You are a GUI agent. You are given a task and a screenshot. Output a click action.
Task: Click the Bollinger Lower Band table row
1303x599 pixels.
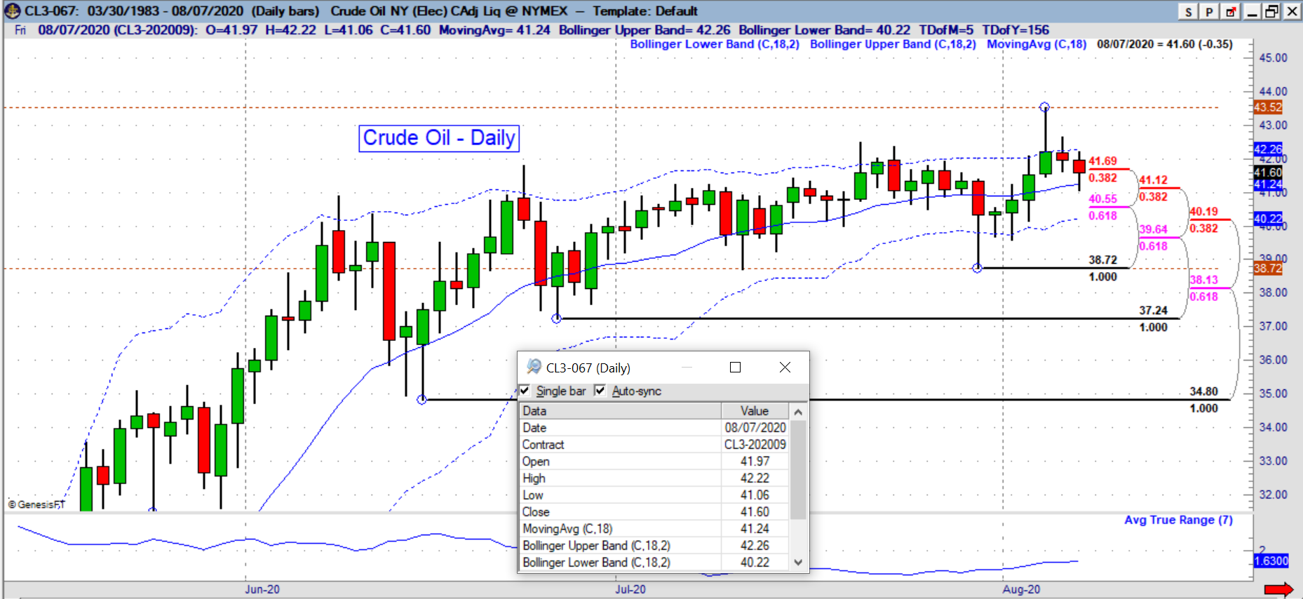tap(654, 563)
